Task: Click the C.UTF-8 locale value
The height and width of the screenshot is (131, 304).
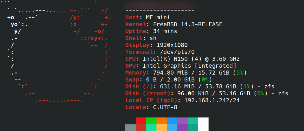Action: pos(165,107)
